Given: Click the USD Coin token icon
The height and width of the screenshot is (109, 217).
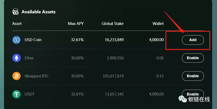Looking at the screenshot, I should click(x=17, y=40).
